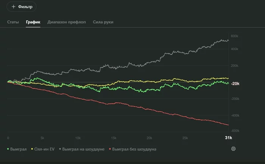Go to the Сила руки tab
The image size is (265, 164).
[103, 22]
